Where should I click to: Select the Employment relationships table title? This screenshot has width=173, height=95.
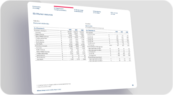[x=41, y=23]
